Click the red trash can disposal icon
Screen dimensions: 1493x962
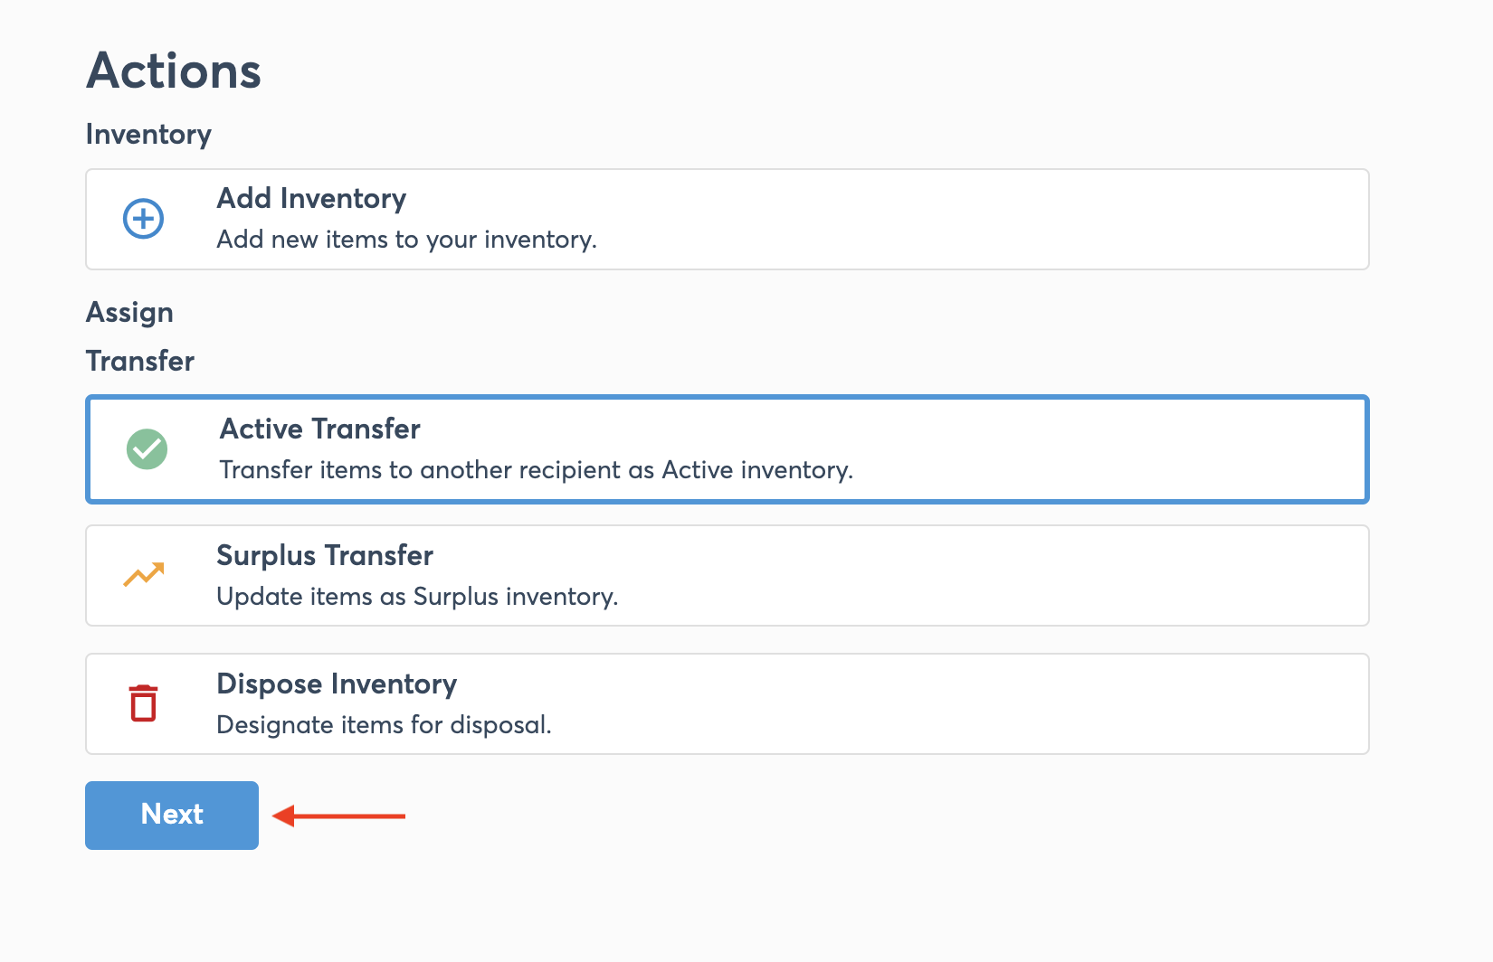pos(143,703)
